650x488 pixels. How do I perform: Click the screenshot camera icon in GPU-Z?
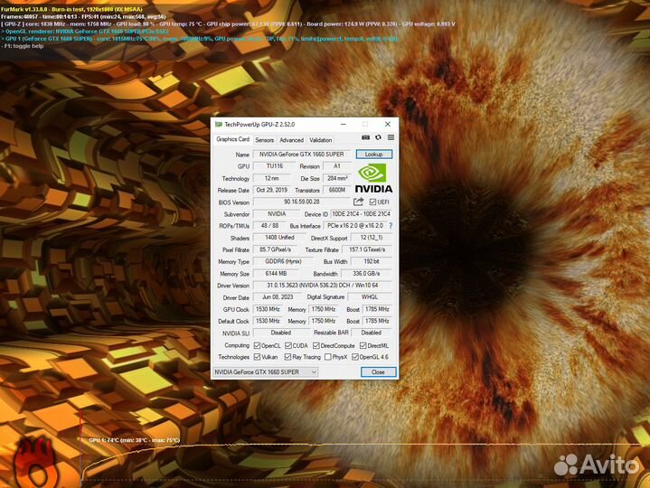coord(365,137)
